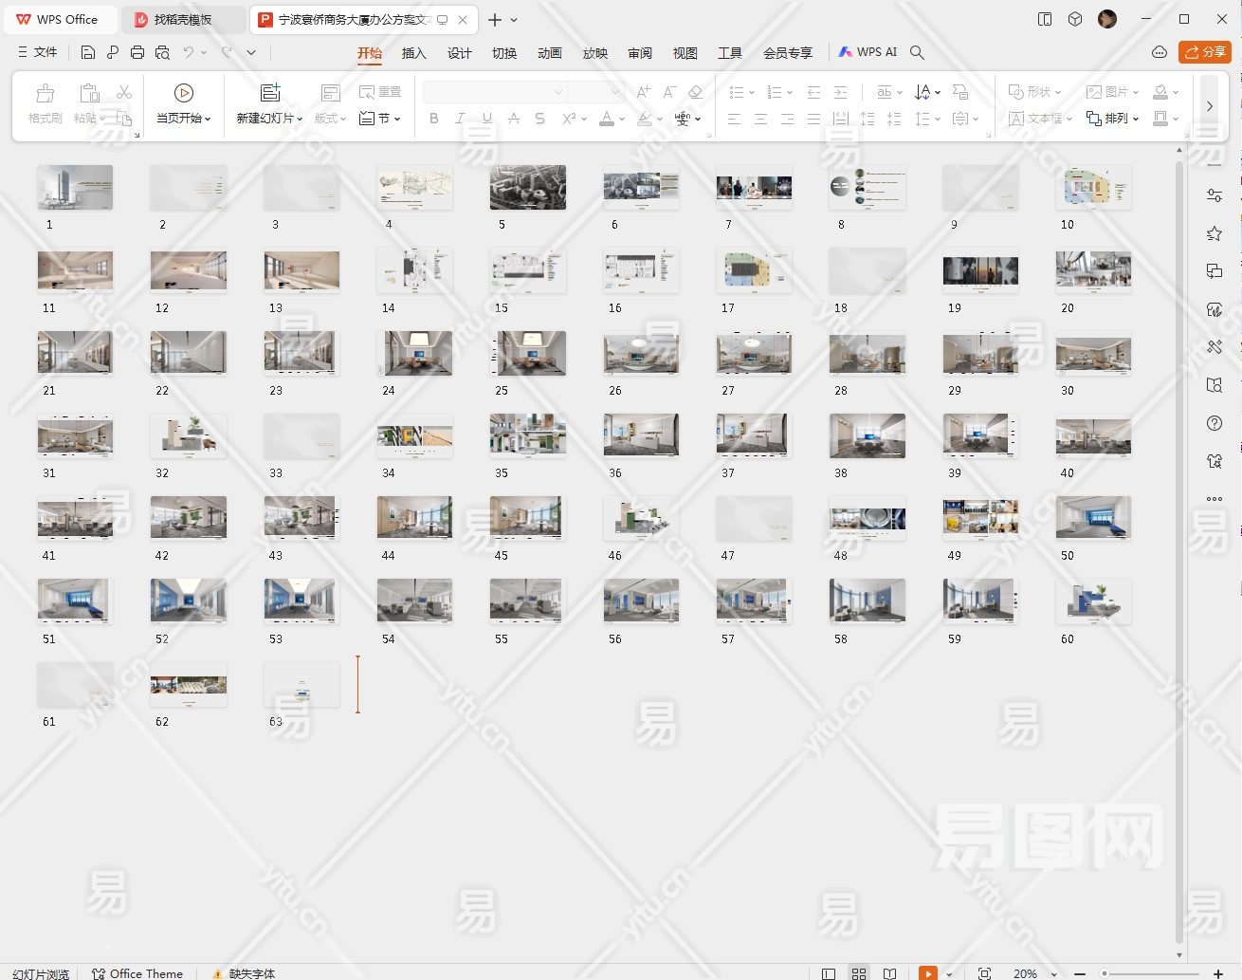Click the New Slide icon

(270, 93)
